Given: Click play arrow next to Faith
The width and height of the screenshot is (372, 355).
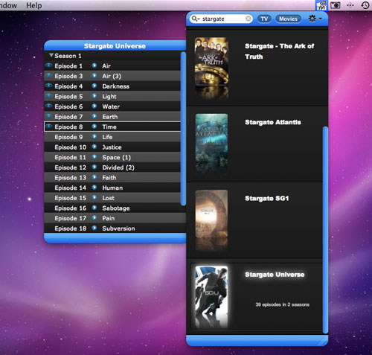Looking at the screenshot, I should [x=94, y=178].
